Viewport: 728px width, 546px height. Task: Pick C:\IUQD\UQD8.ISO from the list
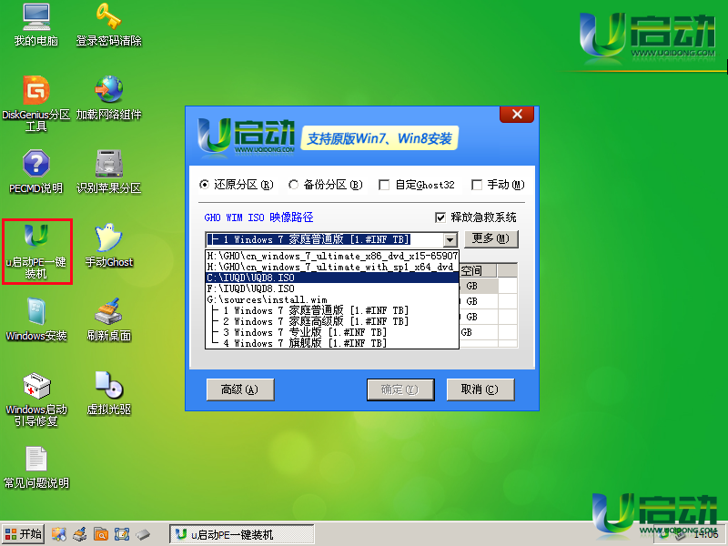[x=332, y=278]
